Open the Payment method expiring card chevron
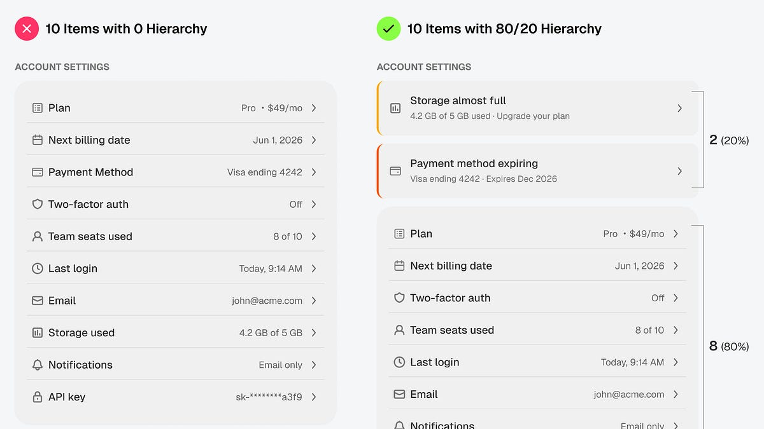The width and height of the screenshot is (764, 429). pyautogui.click(x=679, y=171)
